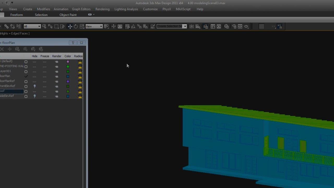Open the Graph Editors menu
Viewport: 334px width, 188px height.
[81, 9]
